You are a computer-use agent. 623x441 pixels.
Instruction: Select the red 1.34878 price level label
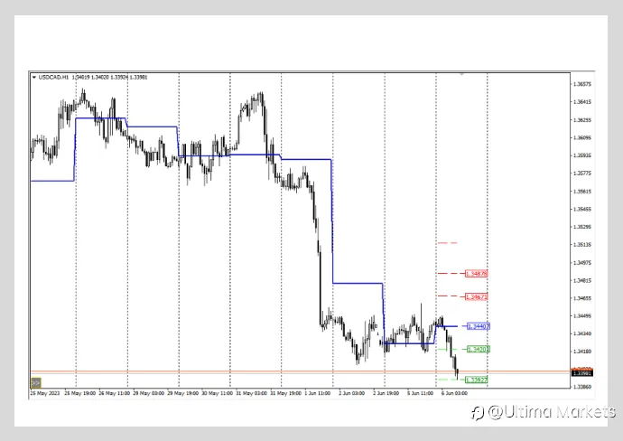click(x=476, y=274)
